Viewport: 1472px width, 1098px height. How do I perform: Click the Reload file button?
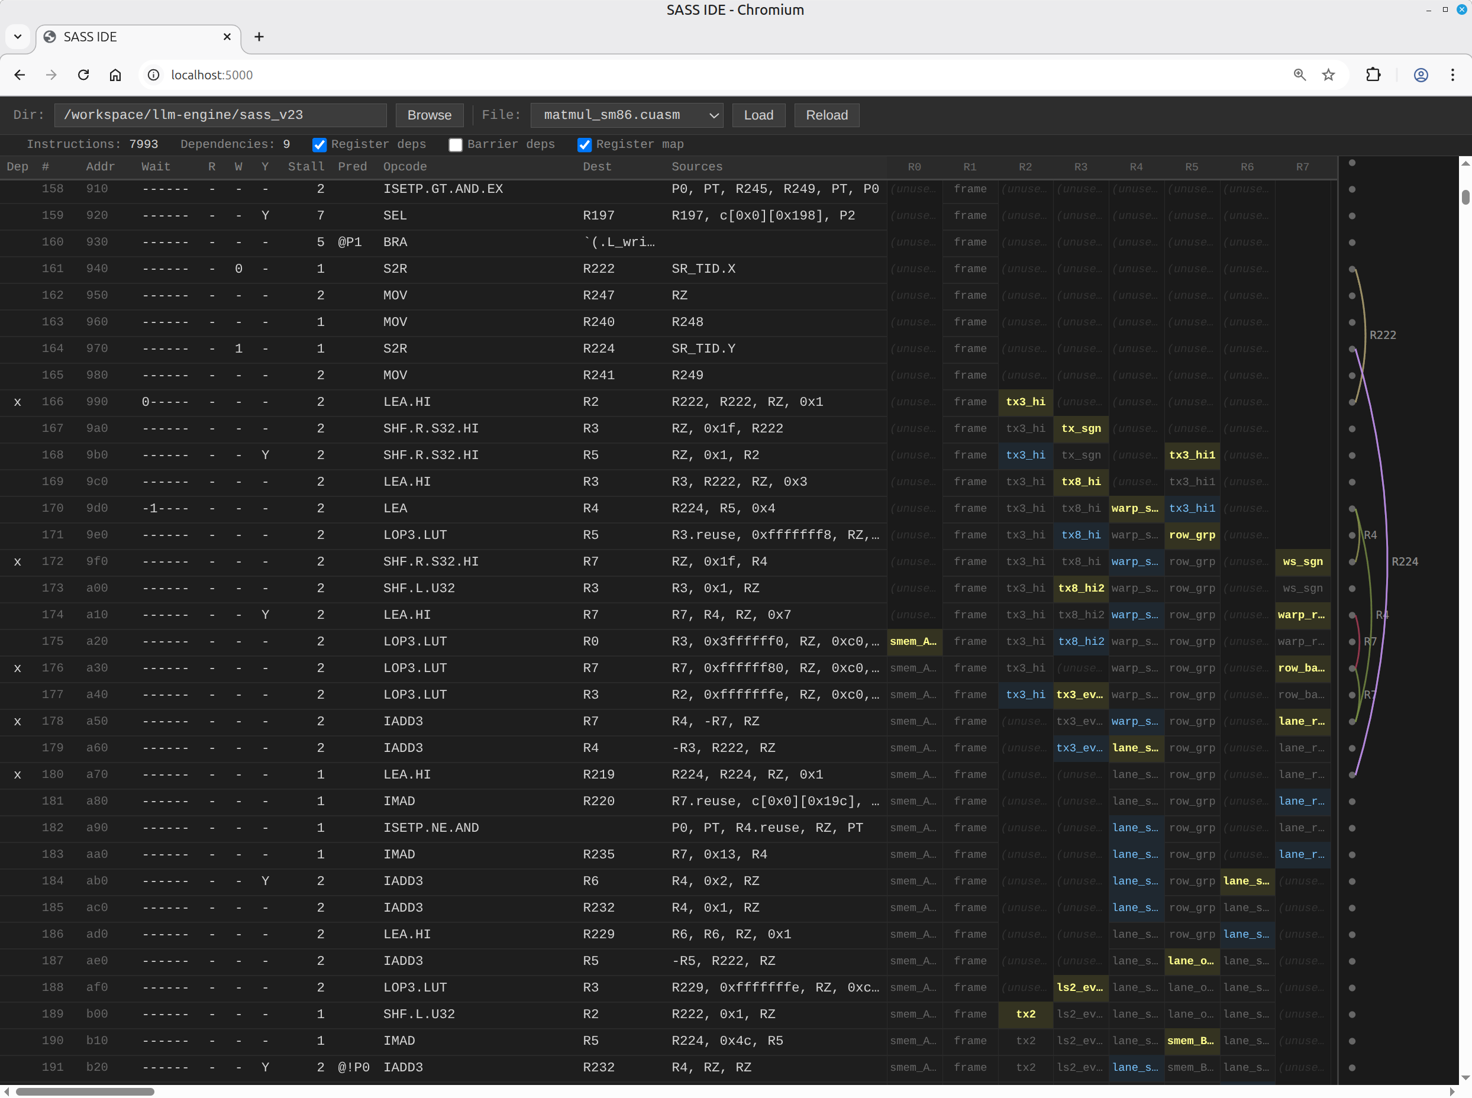[826, 115]
